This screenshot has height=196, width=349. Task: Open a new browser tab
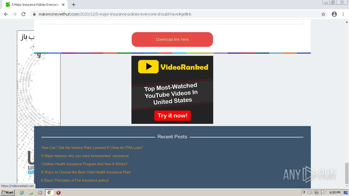(x=74, y=5)
